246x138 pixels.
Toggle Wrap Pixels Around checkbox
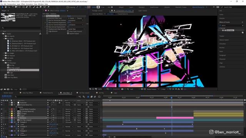[x=68, y=31]
